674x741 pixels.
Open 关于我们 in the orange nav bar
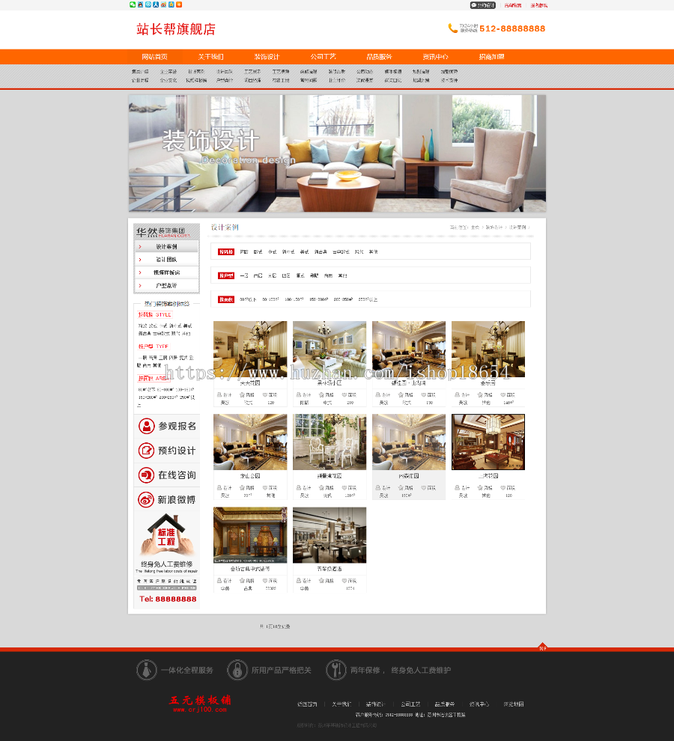211,57
